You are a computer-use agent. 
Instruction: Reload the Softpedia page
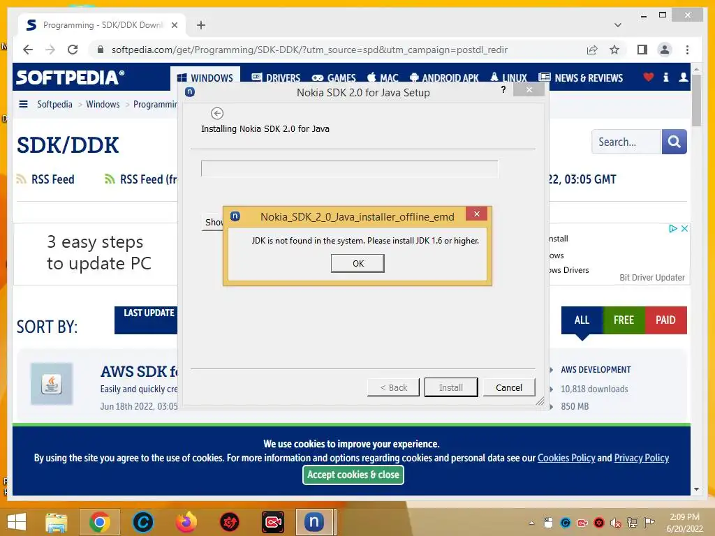[x=73, y=50]
